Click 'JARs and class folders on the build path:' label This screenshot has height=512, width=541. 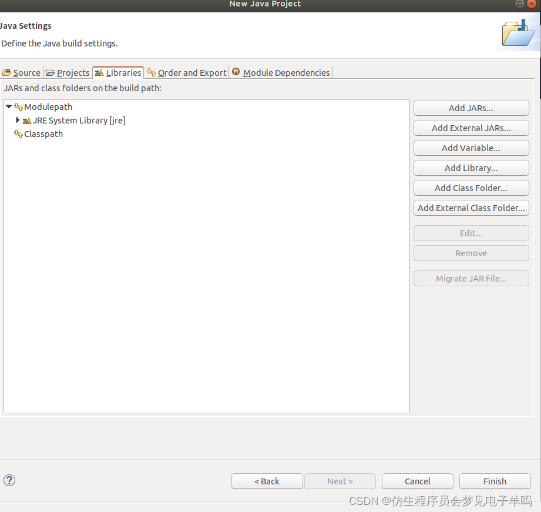click(82, 88)
